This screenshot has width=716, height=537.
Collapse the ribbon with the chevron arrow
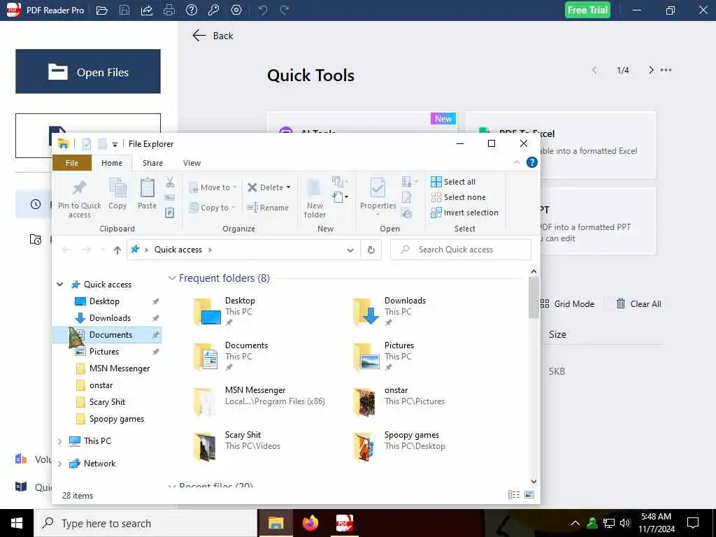517,162
